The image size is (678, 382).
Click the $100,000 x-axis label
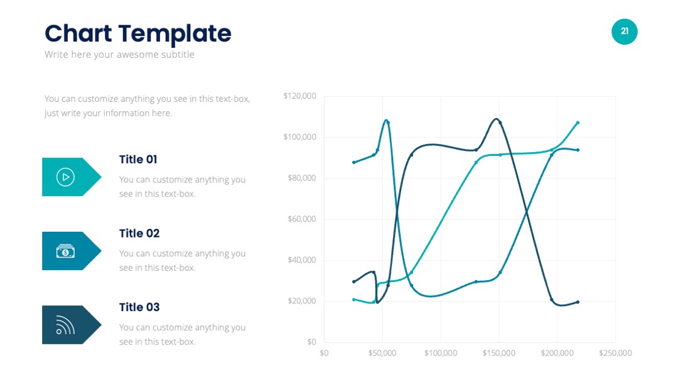click(x=441, y=353)
